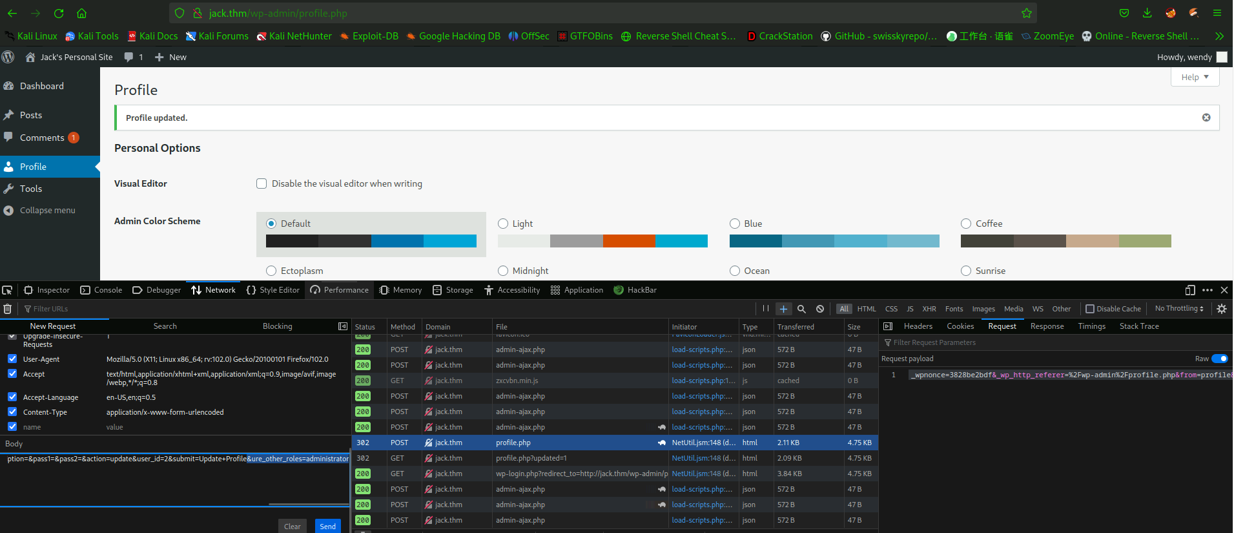Viewport: 1234px width, 533px height.
Task: Dismiss the Profile updated notice
Action: (x=1206, y=118)
